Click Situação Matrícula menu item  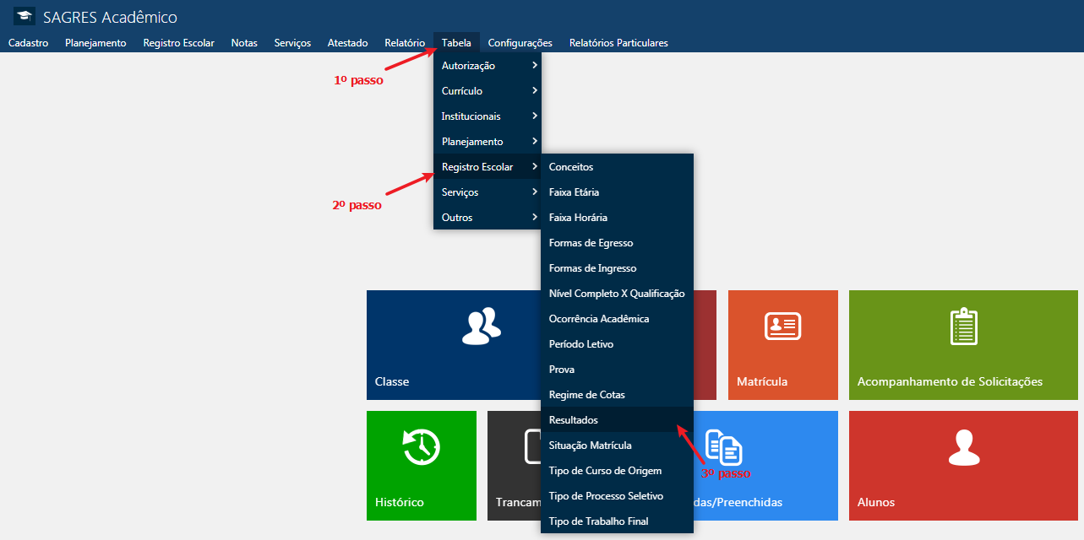590,445
